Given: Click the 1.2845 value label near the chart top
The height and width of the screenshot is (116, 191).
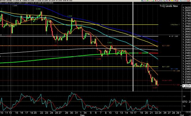Looking at the screenshot, I should [15, 5].
